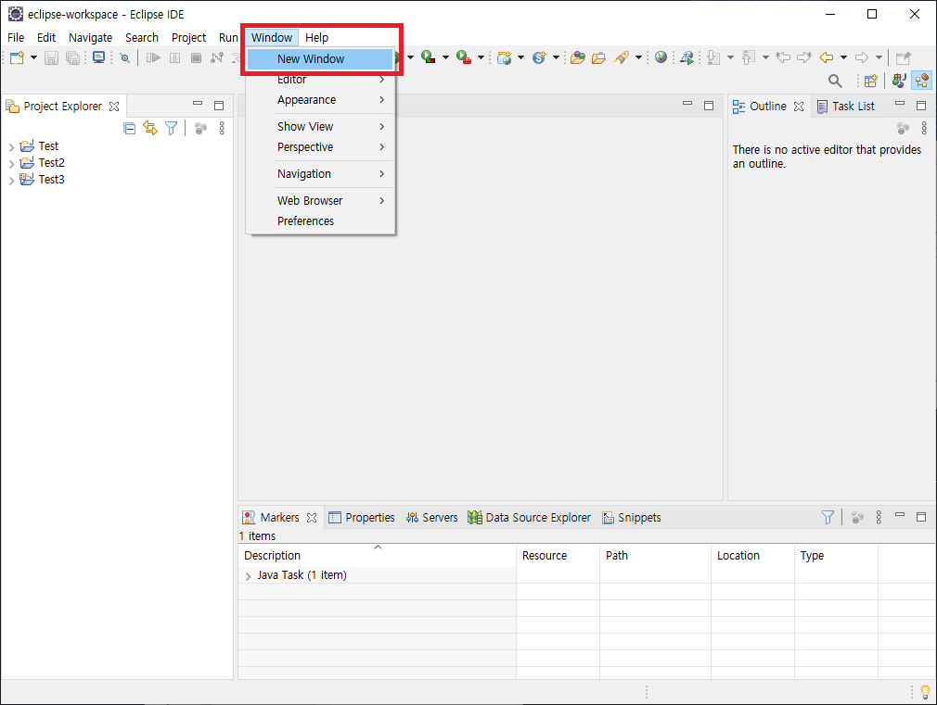Open the Help menu
This screenshot has height=705, width=937.
[316, 38]
